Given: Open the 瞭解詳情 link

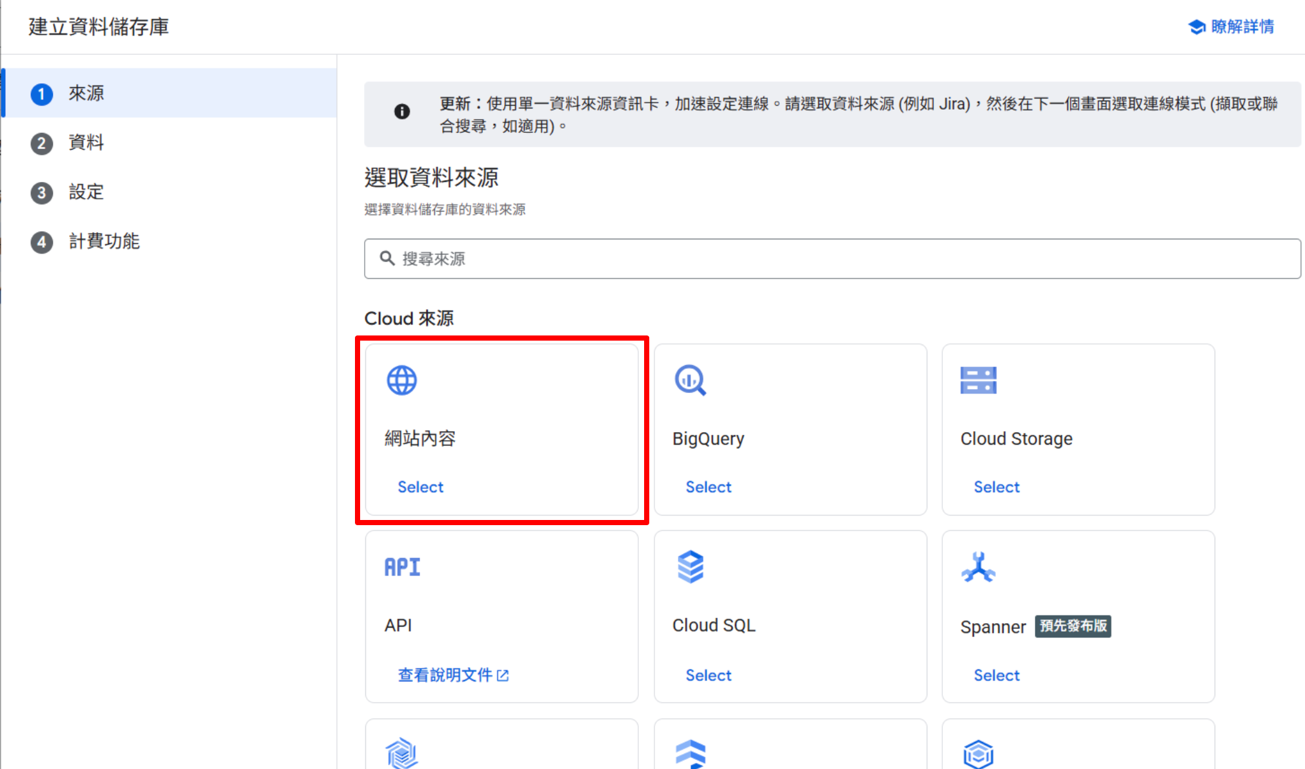Looking at the screenshot, I should [x=1231, y=27].
